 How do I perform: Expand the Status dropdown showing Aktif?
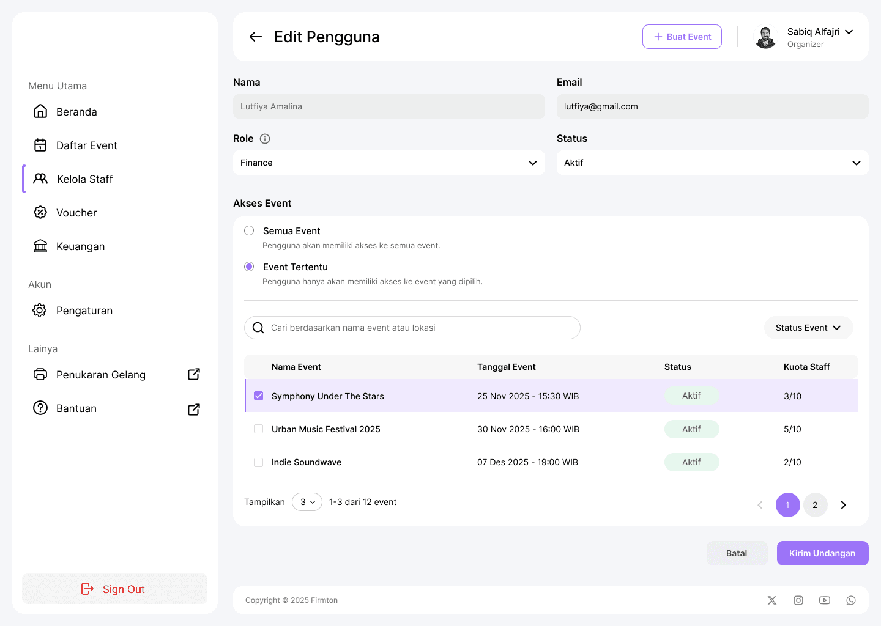(713, 163)
